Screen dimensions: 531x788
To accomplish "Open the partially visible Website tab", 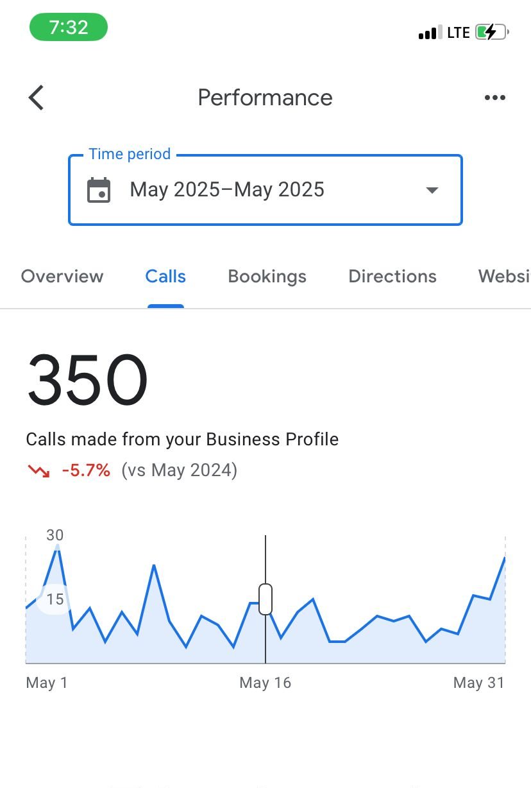I will (504, 277).
